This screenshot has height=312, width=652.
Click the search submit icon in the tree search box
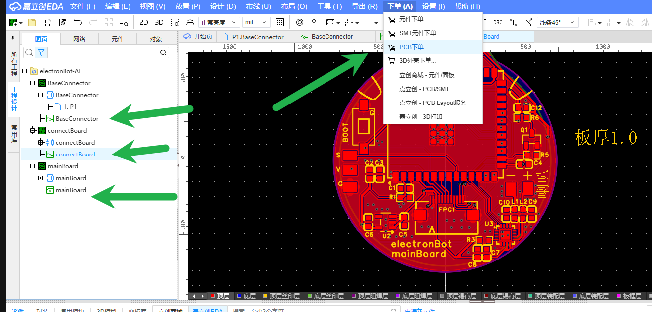click(x=163, y=52)
